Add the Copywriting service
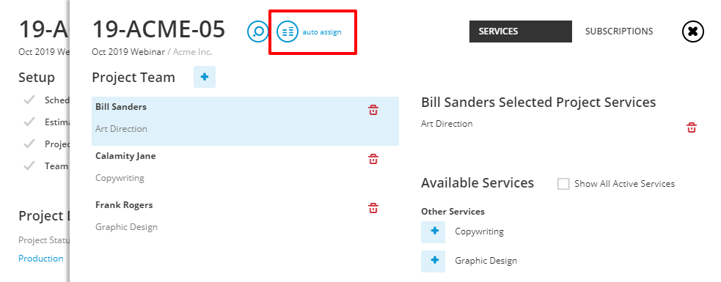Viewport: 721px width, 282px height. click(433, 231)
